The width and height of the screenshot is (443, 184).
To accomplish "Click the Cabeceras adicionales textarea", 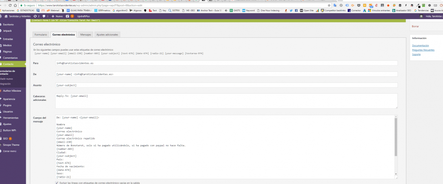I will 226,101.
